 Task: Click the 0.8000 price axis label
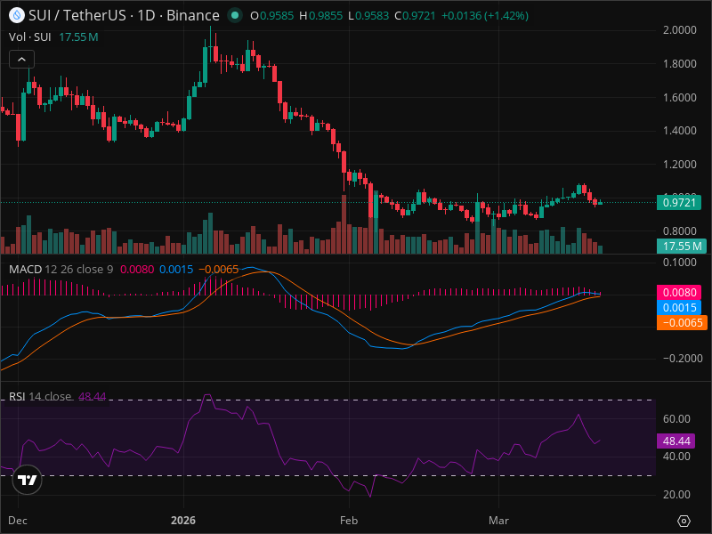pyautogui.click(x=679, y=231)
